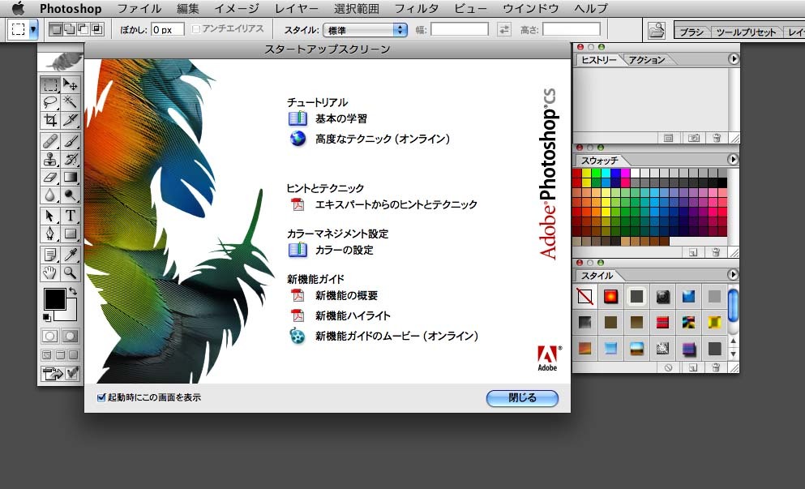Select the Hand tool
This screenshot has height=489, width=805.
coord(50,272)
